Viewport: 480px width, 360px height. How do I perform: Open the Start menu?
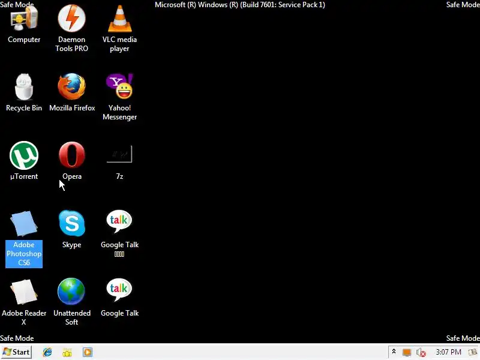(16, 352)
